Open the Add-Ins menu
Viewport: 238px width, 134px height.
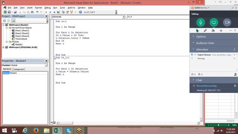coord(71,8)
